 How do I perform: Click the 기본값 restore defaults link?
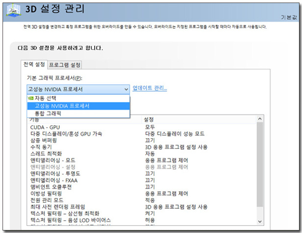pyautogui.click(x=289, y=17)
